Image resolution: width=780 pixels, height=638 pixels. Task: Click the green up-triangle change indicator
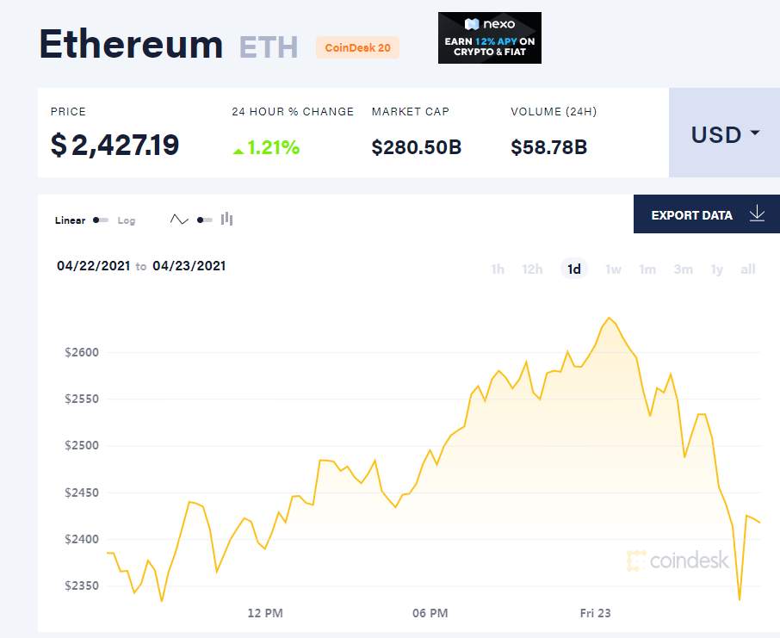(238, 151)
